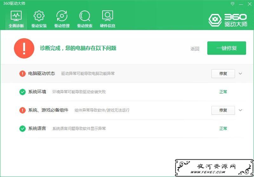Open the 驱动安装 gear icon
The height and width of the screenshot is (177, 254).
pyautogui.click(x=39, y=16)
